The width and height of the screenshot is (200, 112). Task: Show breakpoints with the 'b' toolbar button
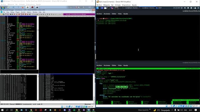coord(52,14)
